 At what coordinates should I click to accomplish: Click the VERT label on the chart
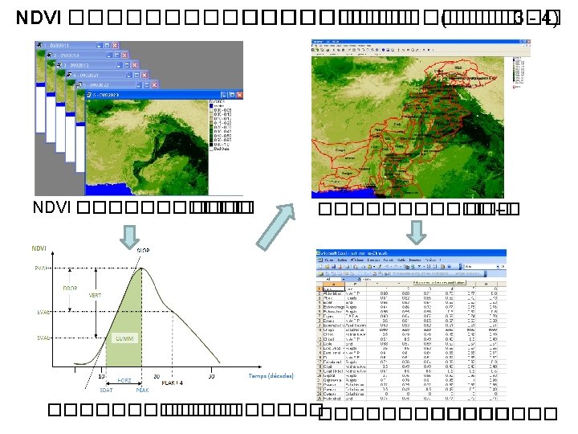coord(95,295)
